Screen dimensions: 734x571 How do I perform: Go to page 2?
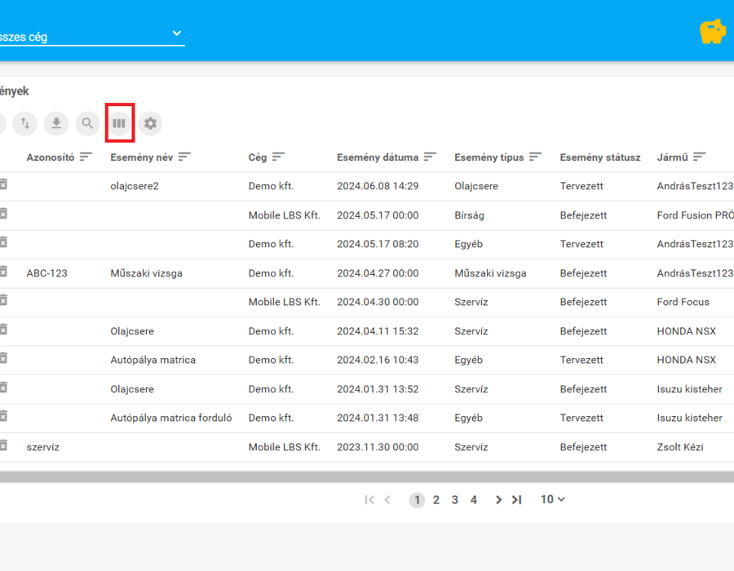click(436, 500)
